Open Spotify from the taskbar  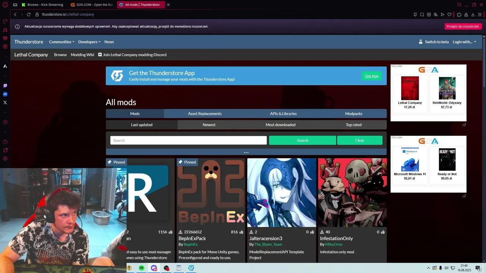pyautogui.click(x=142, y=268)
